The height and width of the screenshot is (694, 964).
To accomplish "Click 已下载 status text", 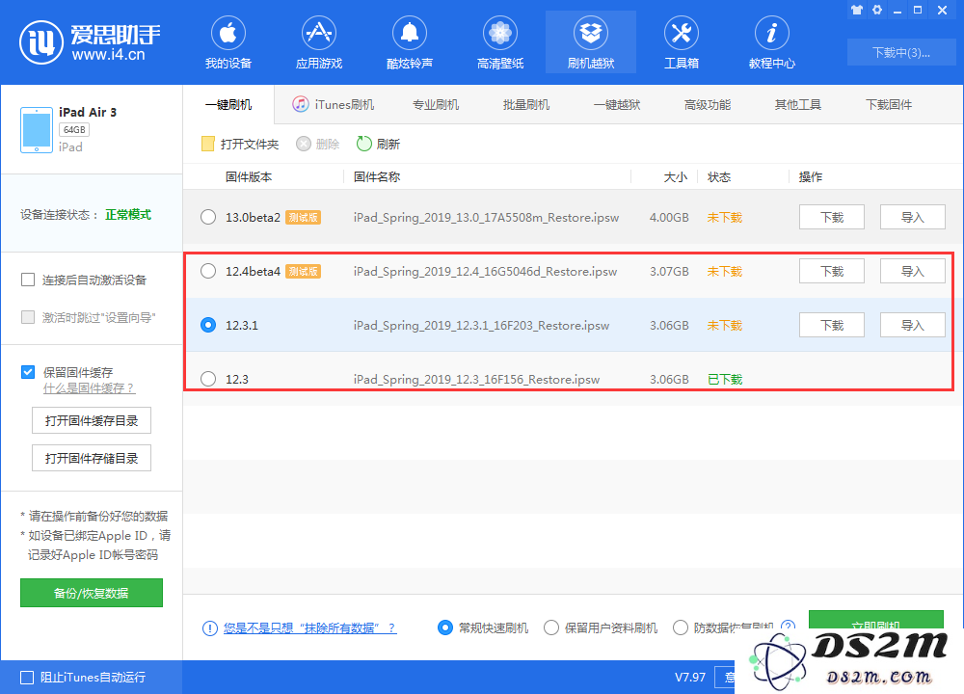I will (725, 379).
